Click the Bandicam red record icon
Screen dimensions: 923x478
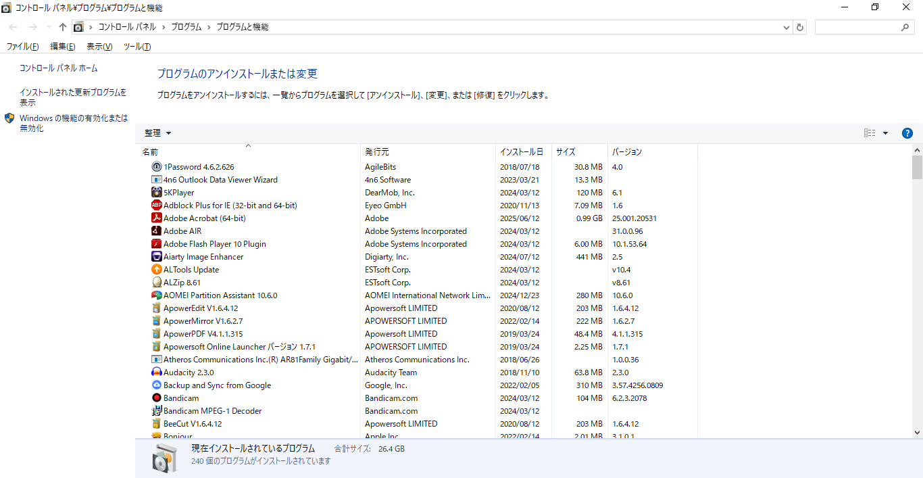[157, 398]
